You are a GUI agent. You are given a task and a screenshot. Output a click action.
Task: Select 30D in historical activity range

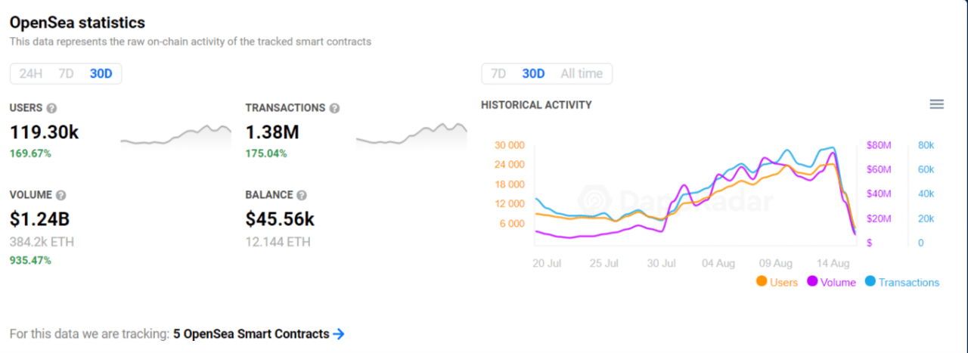point(533,73)
